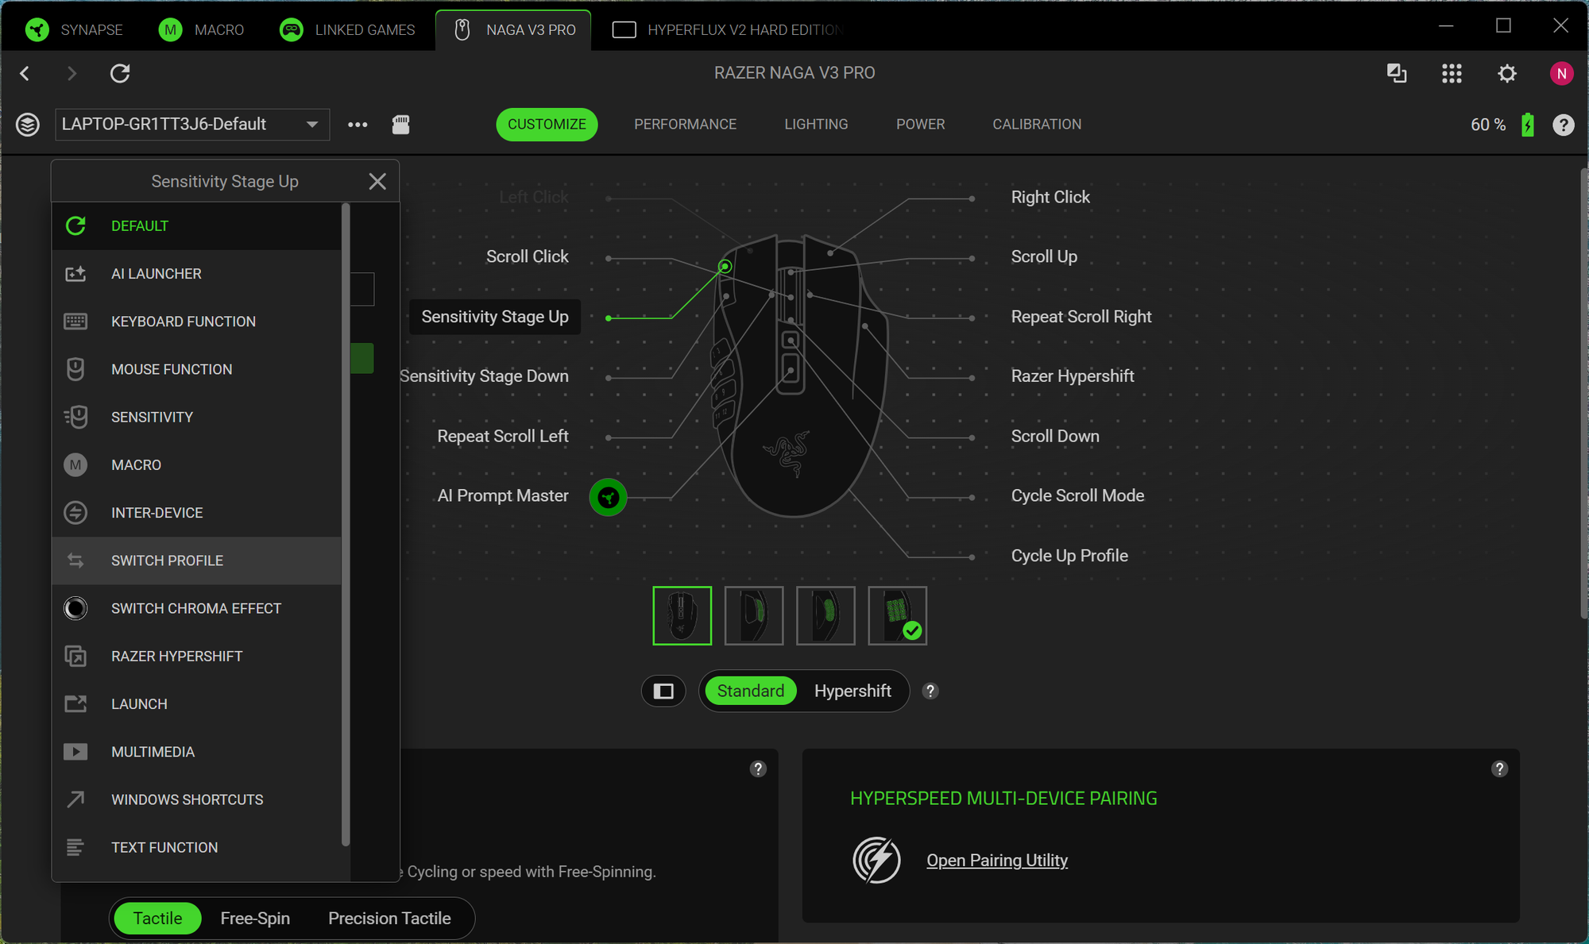
Task: Choose Windows Shortcuts assignment
Action: [197, 800]
